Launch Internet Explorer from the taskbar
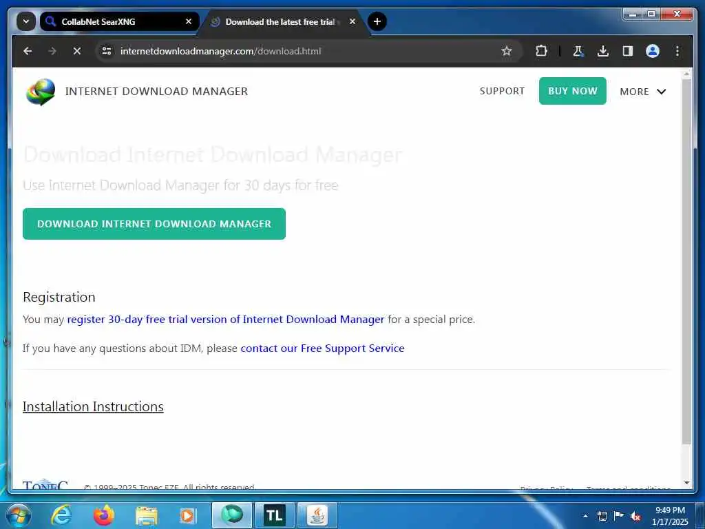This screenshot has width=705, height=529. (x=61, y=515)
